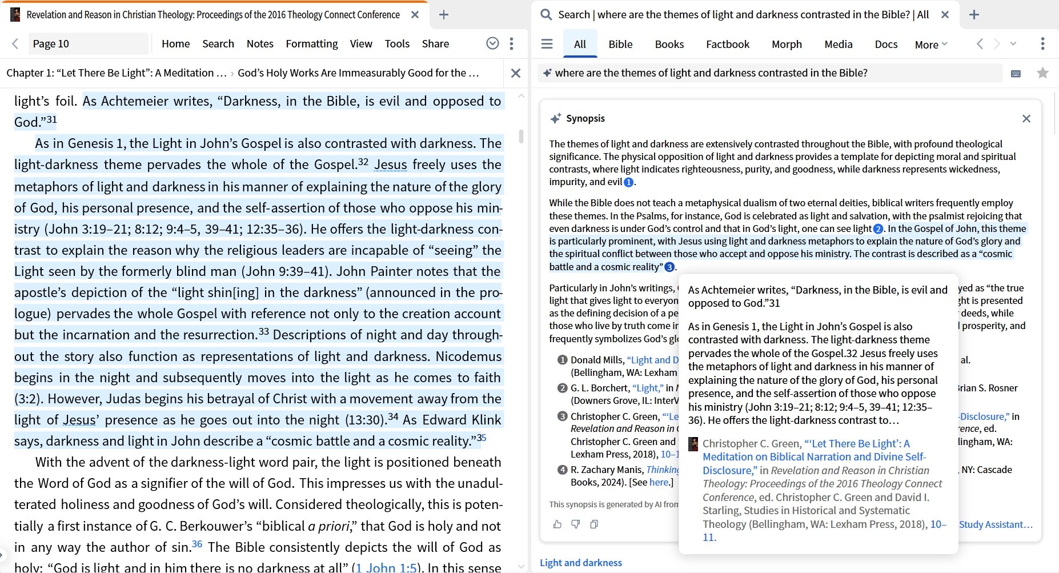Close the Revelation and Reason book tab

click(415, 15)
